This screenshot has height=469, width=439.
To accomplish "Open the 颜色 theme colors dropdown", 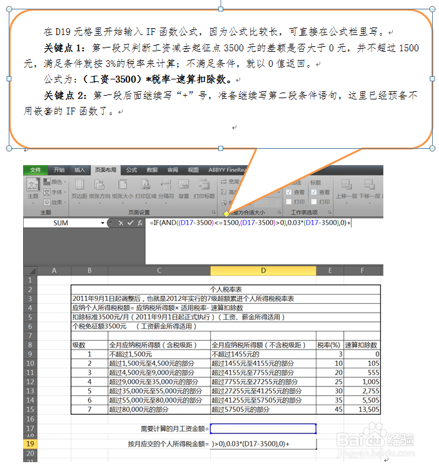I will tap(55, 182).
